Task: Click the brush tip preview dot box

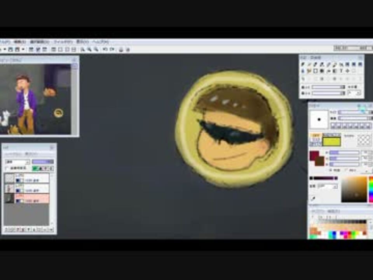Action: (319, 119)
